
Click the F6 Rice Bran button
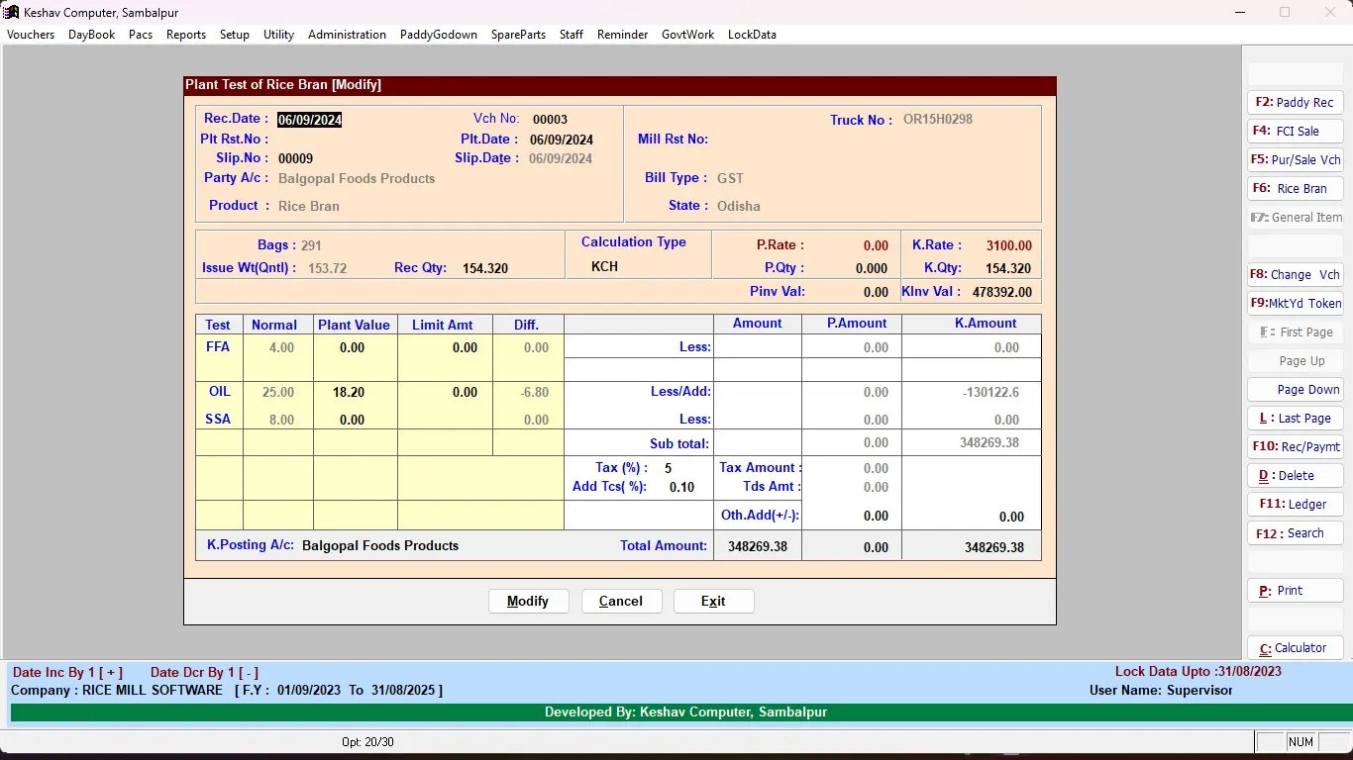pyautogui.click(x=1295, y=189)
